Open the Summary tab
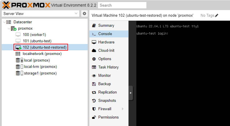 106,26
